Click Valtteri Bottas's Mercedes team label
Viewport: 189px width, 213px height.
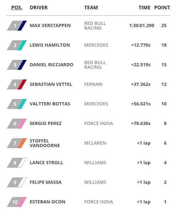pyautogui.click(x=96, y=104)
